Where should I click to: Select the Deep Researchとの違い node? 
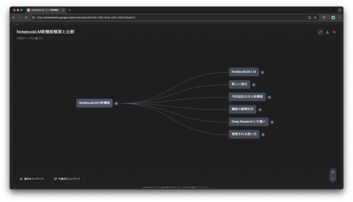click(x=249, y=122)
